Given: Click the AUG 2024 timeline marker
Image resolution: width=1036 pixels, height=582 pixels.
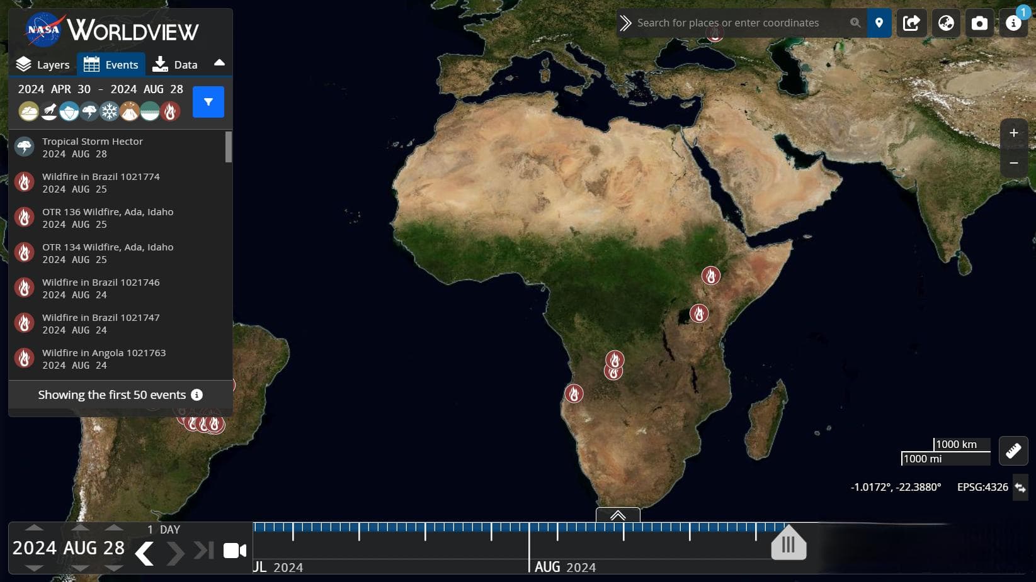Looking at the screenshot, I should click(565, 567).
